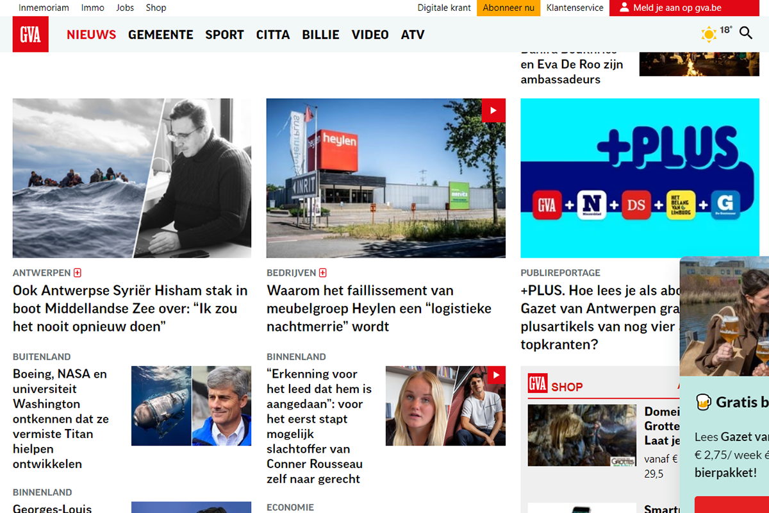The height and width of the screenshot is (513, 769).
Task: Open the search magnifier icon
Action: pyautogui.click(x=746, y=33)
